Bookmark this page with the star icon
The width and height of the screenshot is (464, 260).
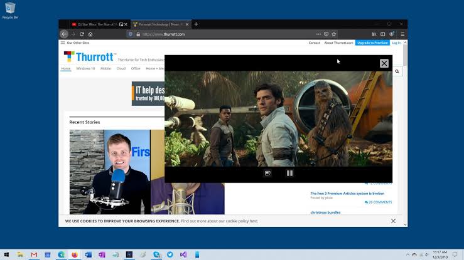[334, 34]
